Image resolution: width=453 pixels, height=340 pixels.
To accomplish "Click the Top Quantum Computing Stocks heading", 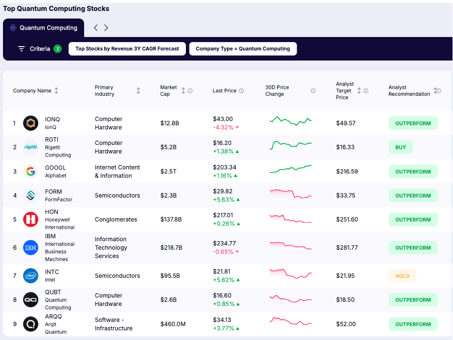I will coord(56,9).
